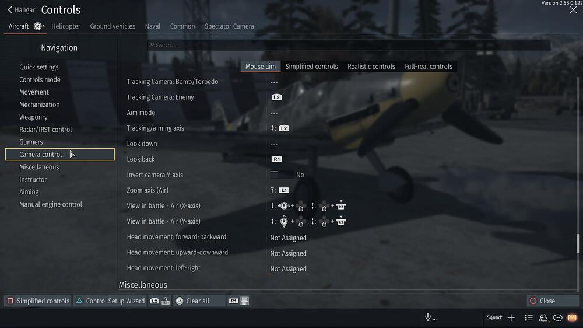Select the Full-real controls mode
The width and height of the screenshot is (583, 328).
(x=429, y=67)
